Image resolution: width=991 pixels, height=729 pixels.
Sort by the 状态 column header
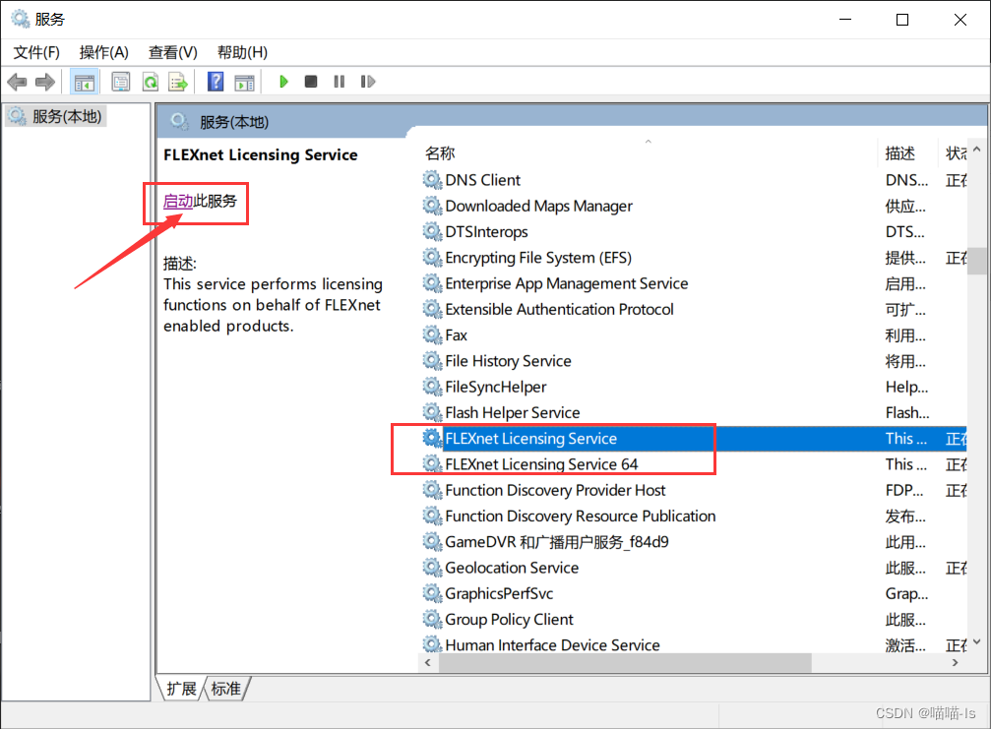point(954,152)
